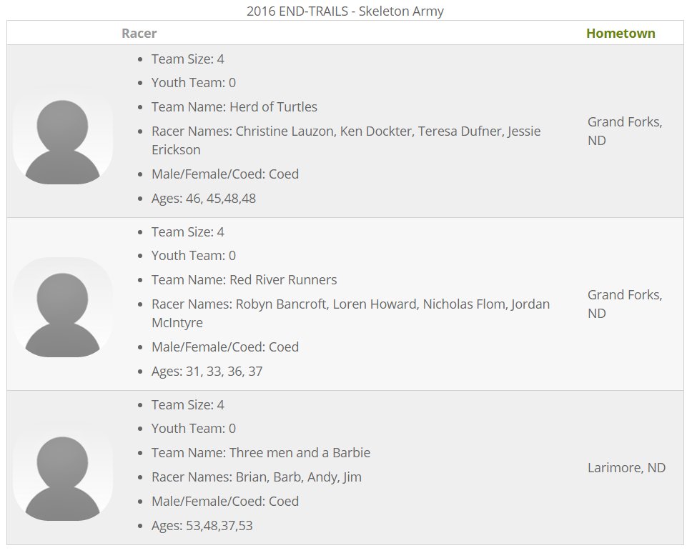Click the avatar for Herd of Turtles team
Image resolution: width=692 pixels, height=553 pixels.
pos(63,134)
